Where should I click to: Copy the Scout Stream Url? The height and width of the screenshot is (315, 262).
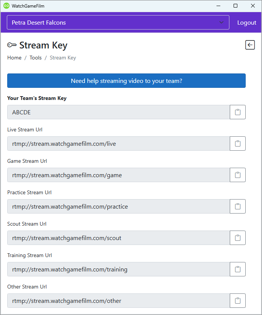238,238
